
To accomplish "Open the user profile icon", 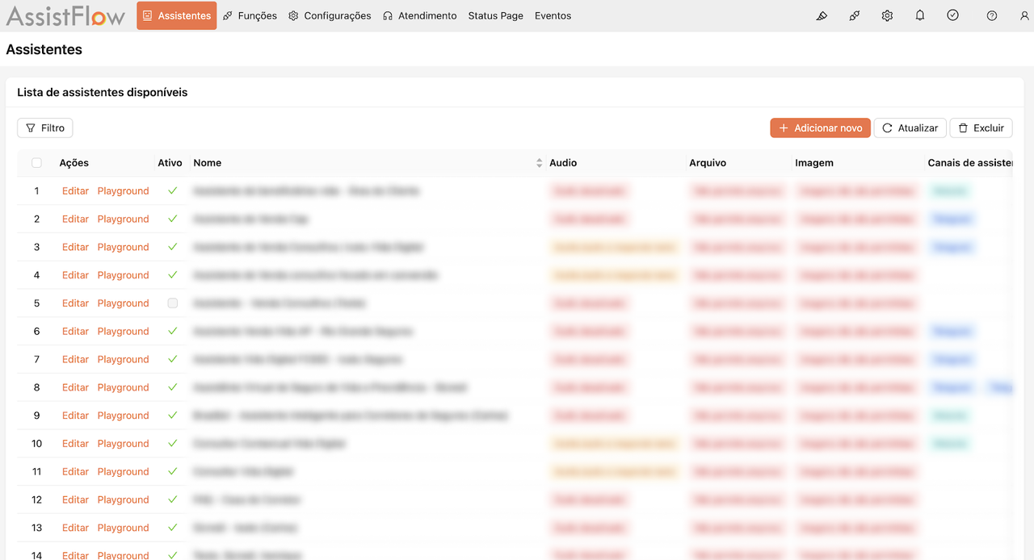I will pos(1024,15).
